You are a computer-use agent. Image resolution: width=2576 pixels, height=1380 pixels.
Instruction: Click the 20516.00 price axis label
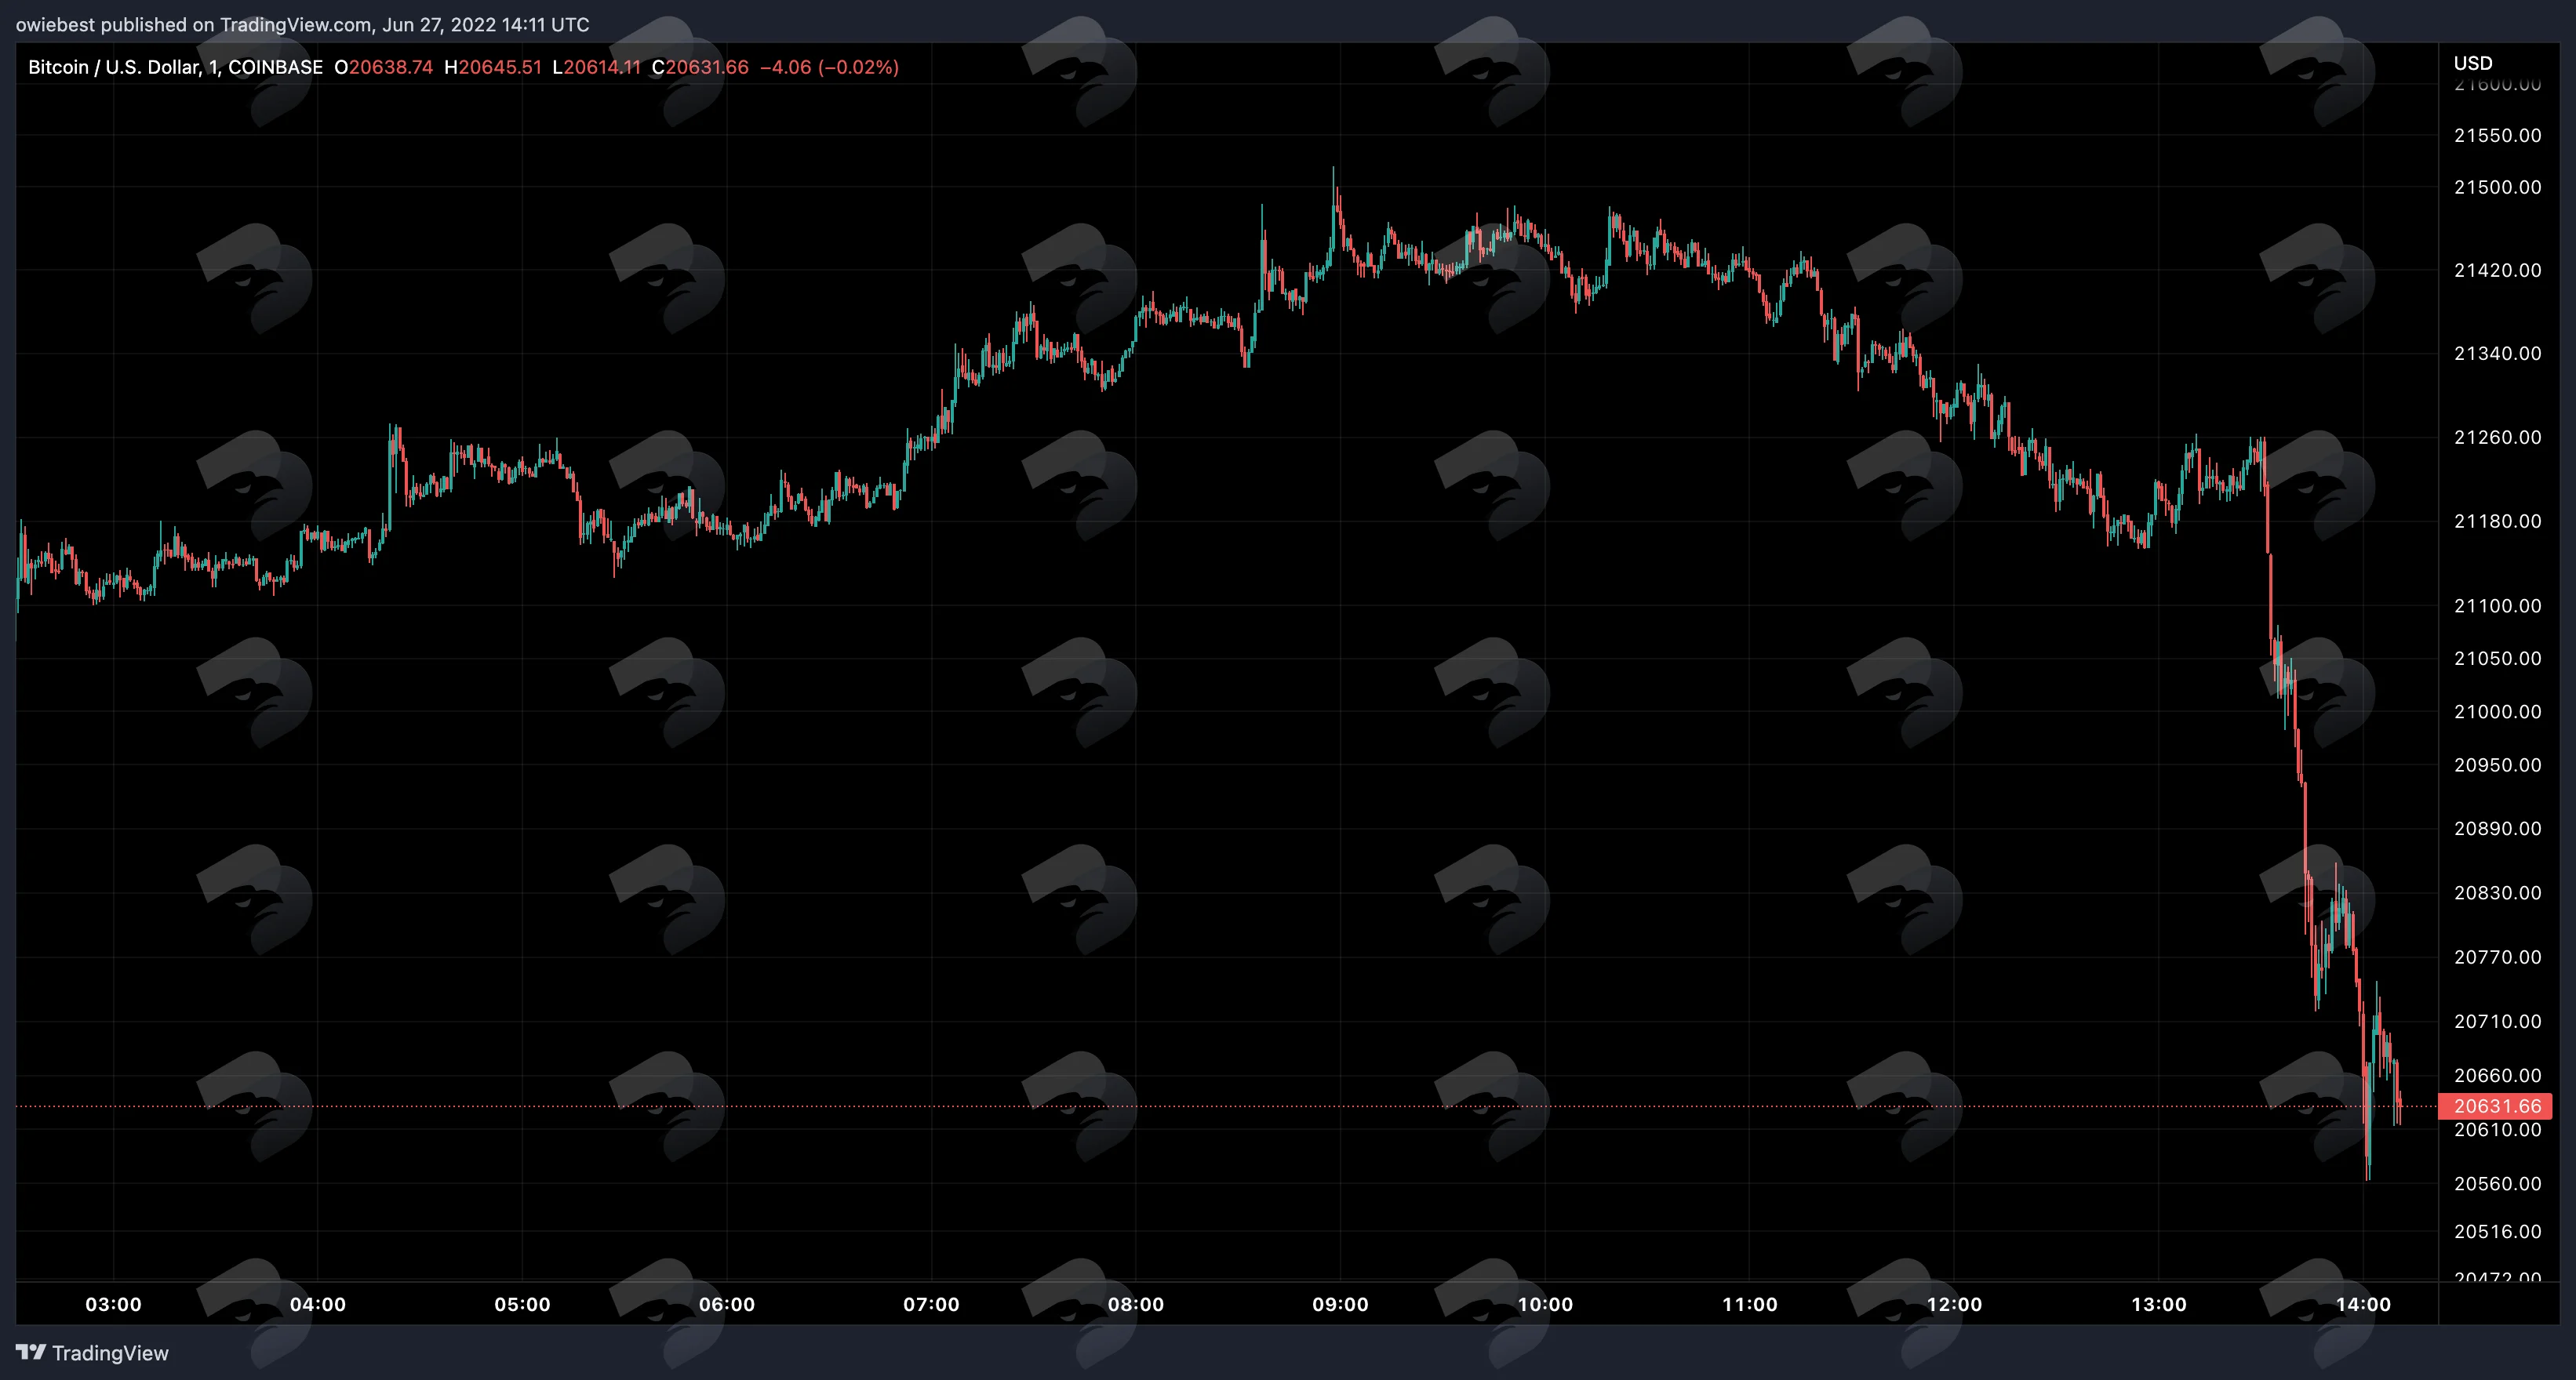(2497, 1231)
